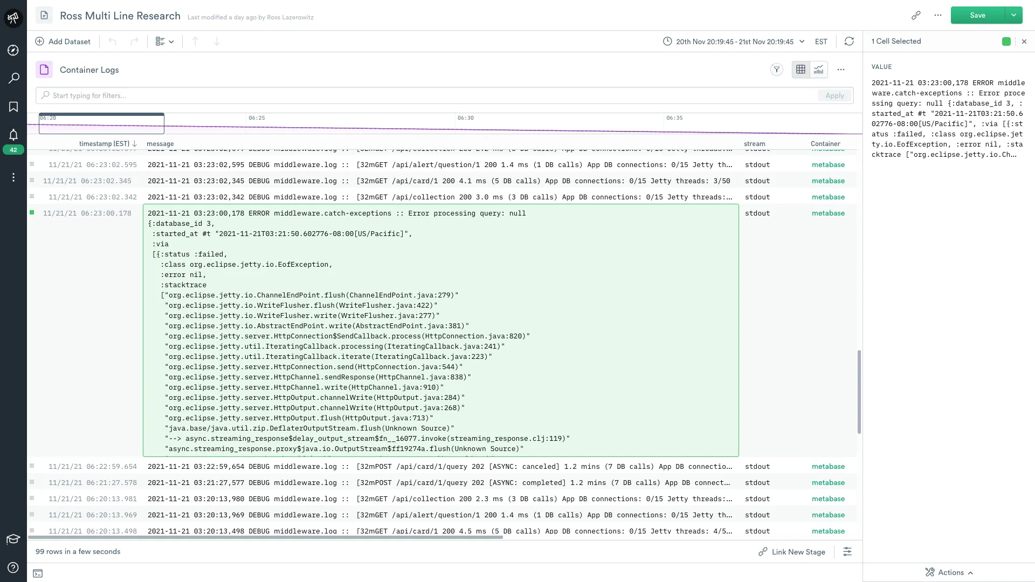Viewport: 1035px width, 582px height.
Task: Close the cell selected panel
Action: tap(1024, 41)
